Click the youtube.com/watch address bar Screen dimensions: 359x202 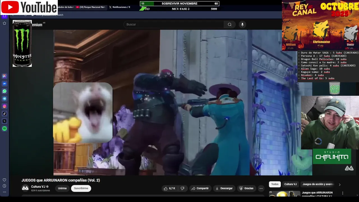[50, 15]
